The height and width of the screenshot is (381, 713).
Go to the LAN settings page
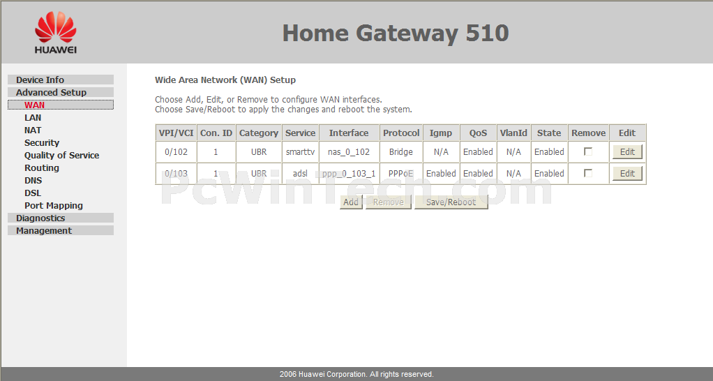[x=33, y=118]
